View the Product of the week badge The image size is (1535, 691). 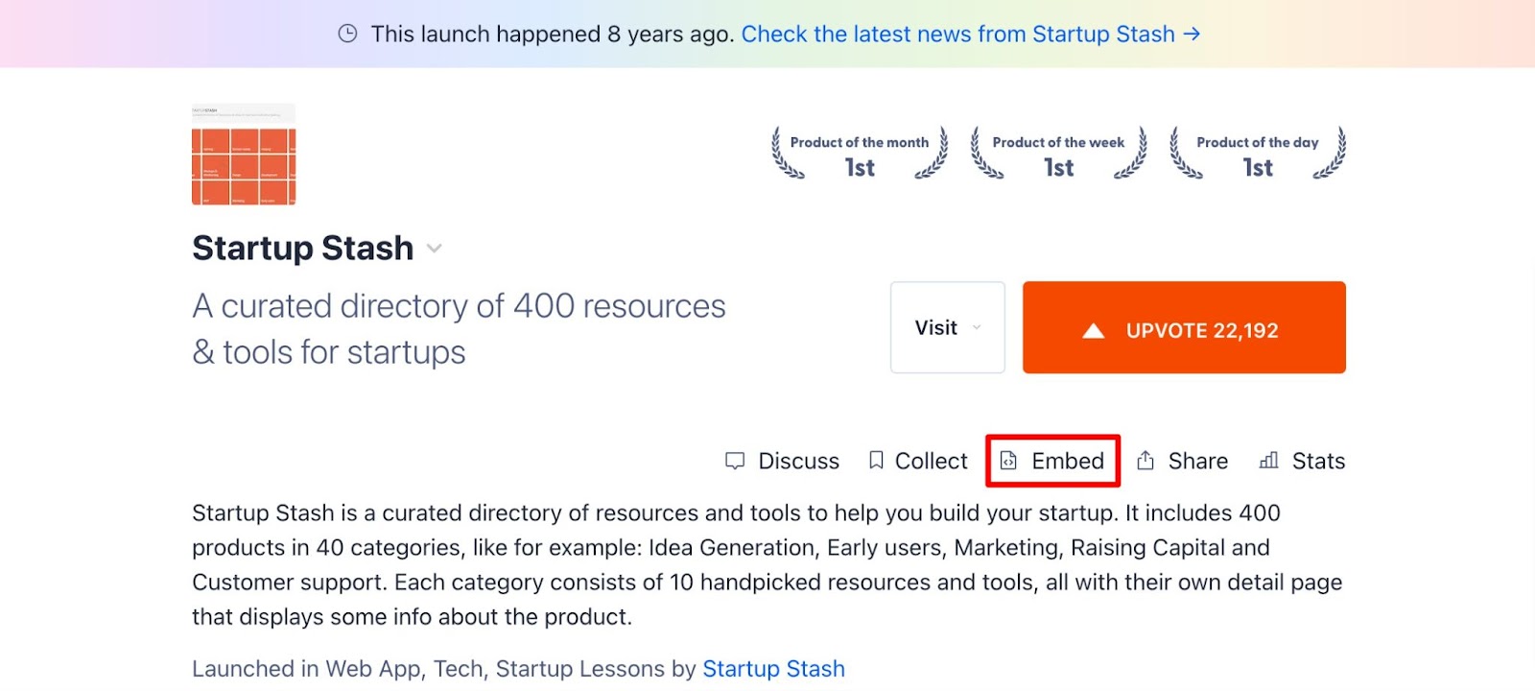(x=1058, y=154)
